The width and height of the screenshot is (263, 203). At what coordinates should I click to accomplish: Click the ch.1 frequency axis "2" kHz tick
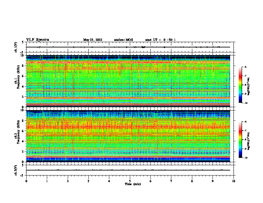(23, 97)
